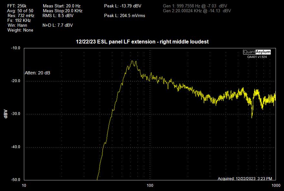Click the FFT: 256k readout
Viewport: 284px width, 191px height.
click(17, 6)
